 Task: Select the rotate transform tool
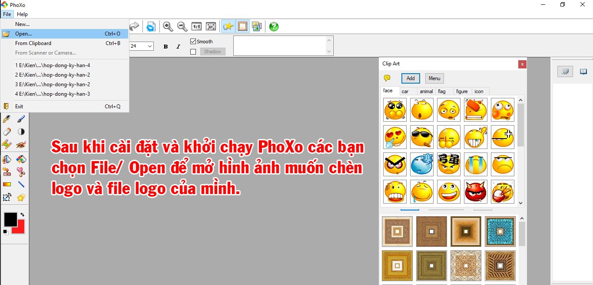coord(7,198)
